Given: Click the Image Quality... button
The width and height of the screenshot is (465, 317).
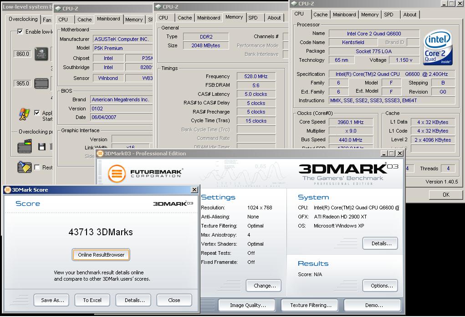Looking at the screenshot, I should tap(248, 305).
